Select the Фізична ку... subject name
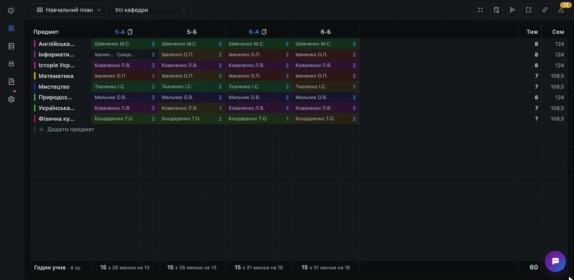Image resolution: width=574 pixels, height=280 pixels. click(x=56, y=119)
